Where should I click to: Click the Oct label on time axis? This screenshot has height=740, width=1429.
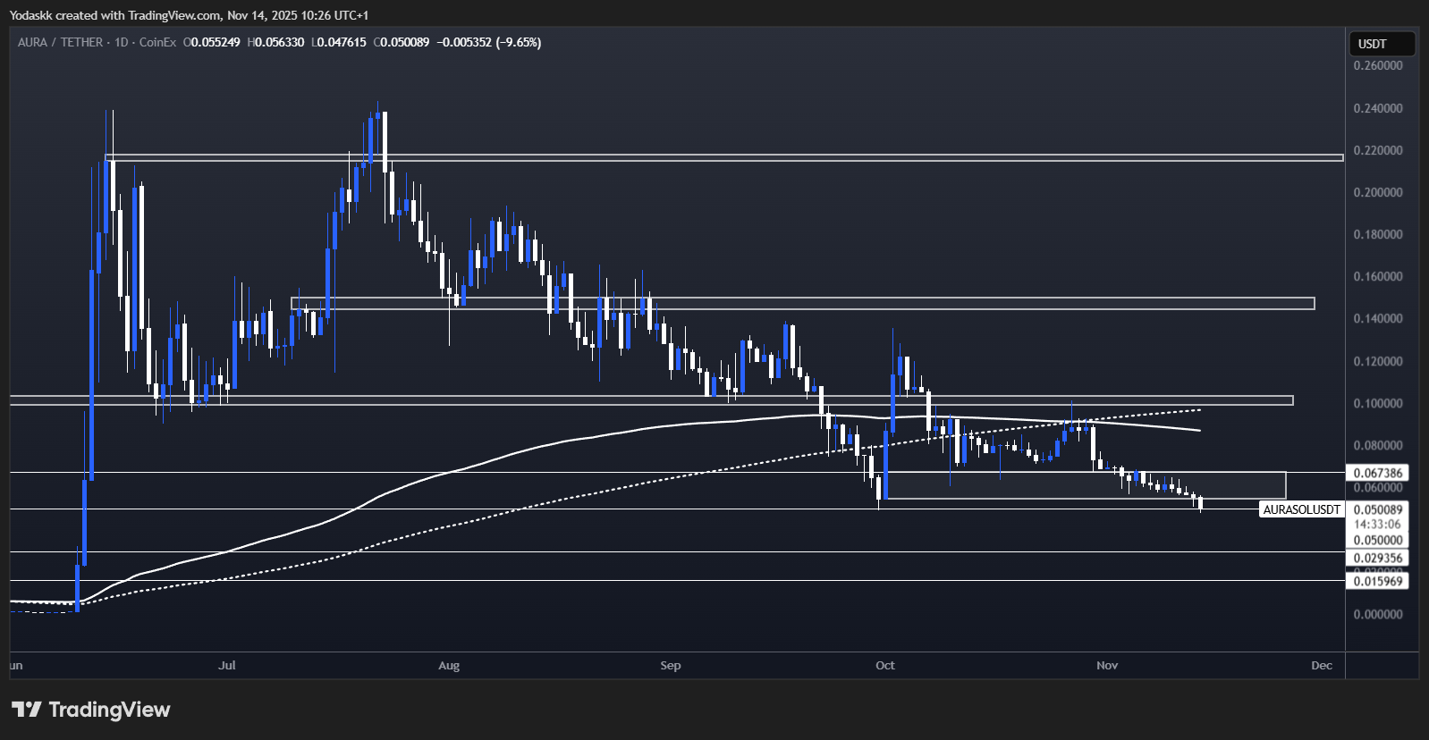click(x=885, y=665)
